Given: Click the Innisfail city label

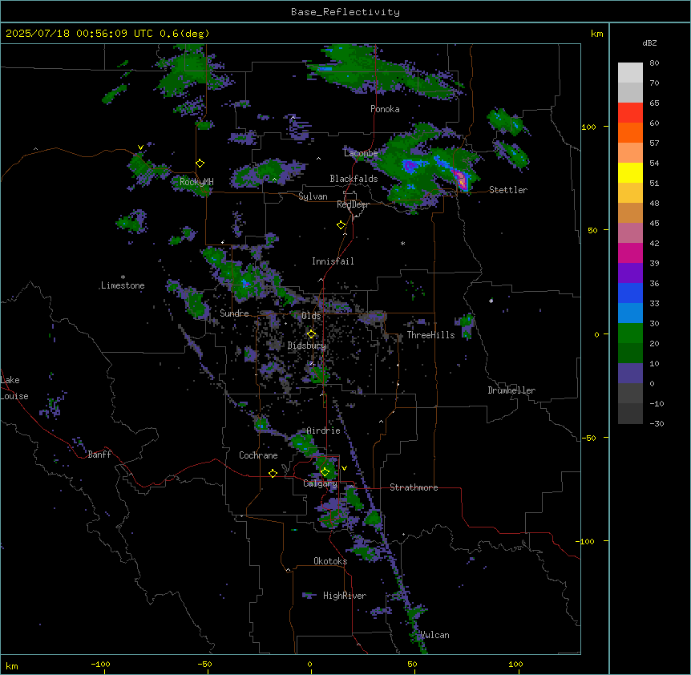Looking at the screenshot, I should click(333, 261).
